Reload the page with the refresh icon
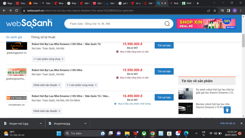The image size is (245, 138). click(17, 10)
